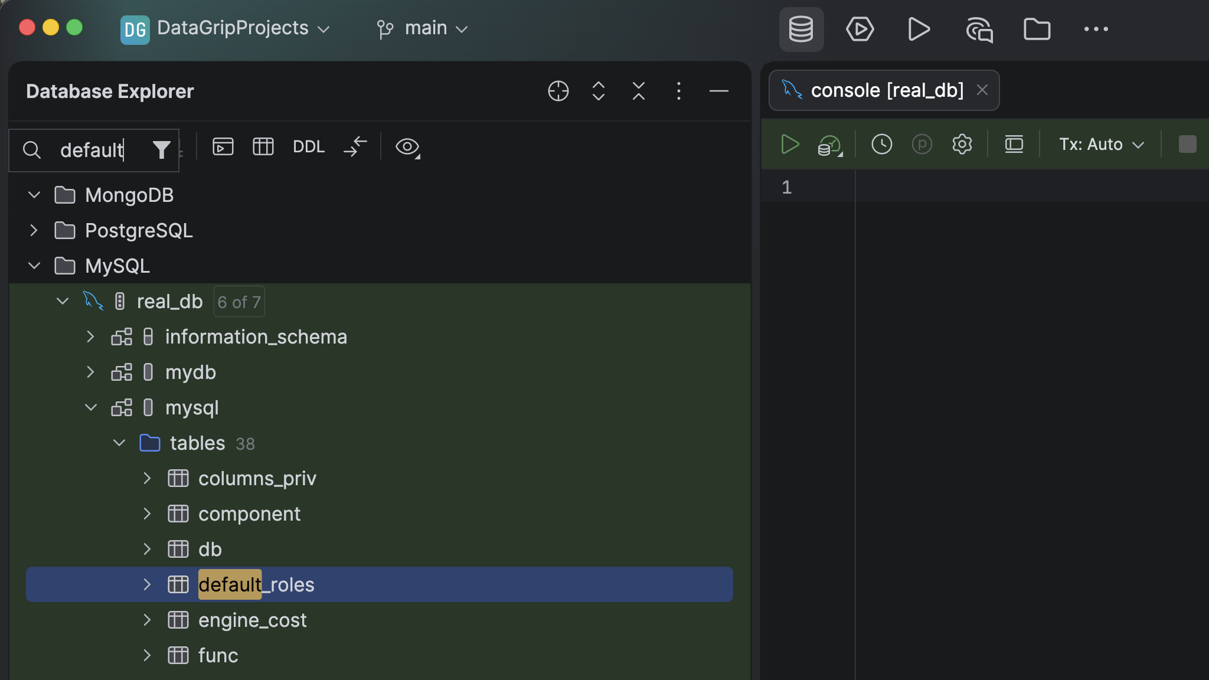Click the Run play icon in title bar
Screen dimensions: 1209x680
click(x=919, y=29)
